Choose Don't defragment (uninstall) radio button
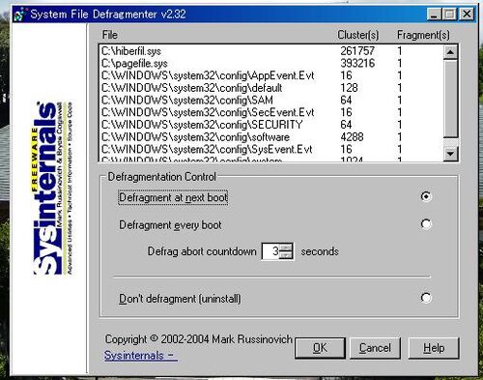The height and width of the screenshot is (380, 483). click(426, 298)
